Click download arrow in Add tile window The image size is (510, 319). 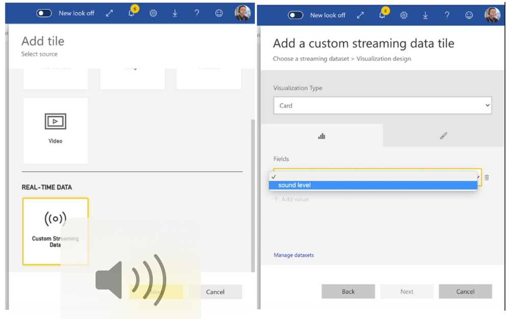click(175, 13)
